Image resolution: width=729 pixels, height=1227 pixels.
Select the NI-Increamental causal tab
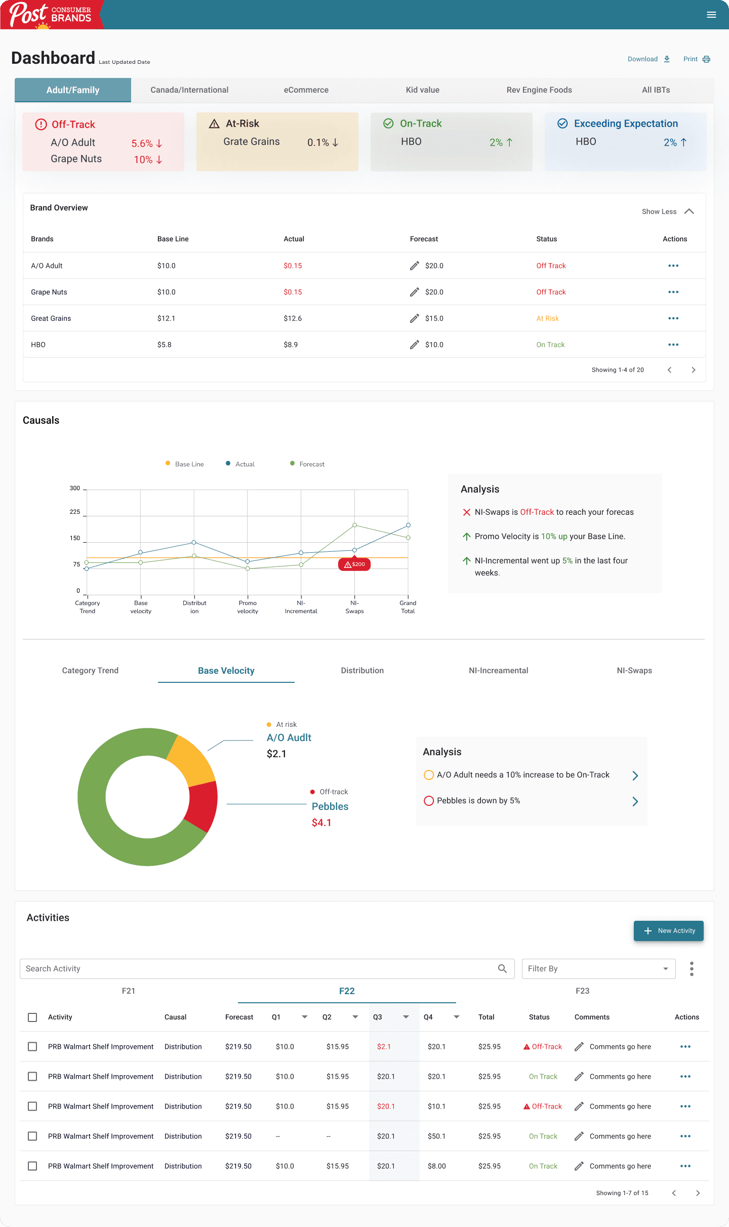499,670
